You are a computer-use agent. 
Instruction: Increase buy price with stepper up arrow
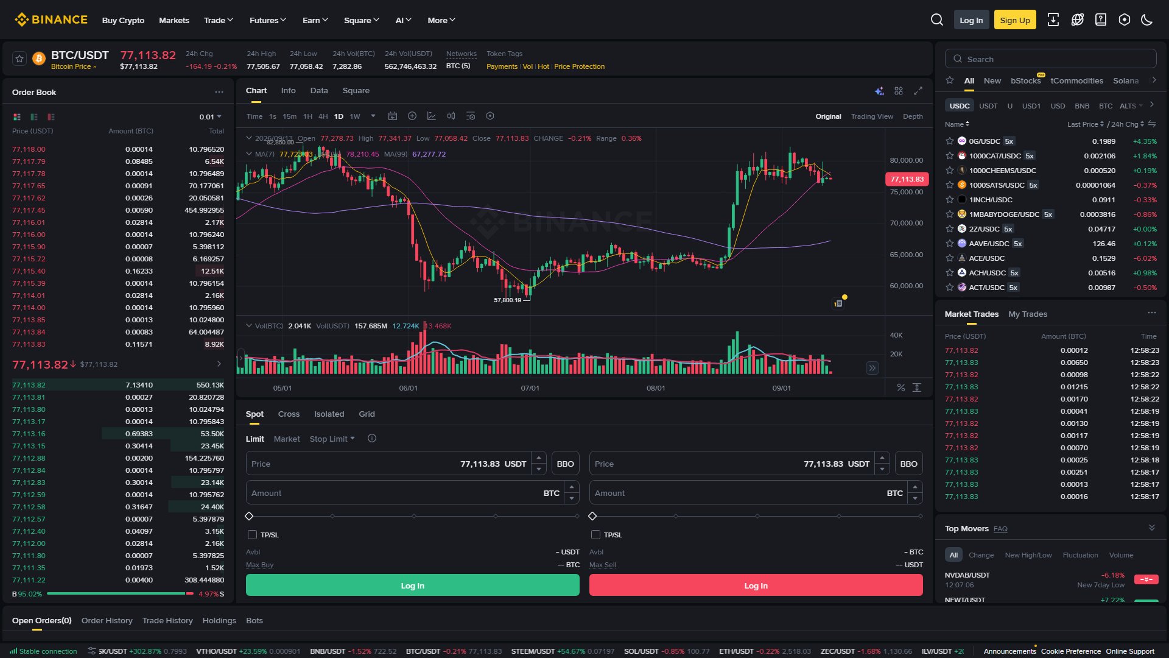point(539,458)
